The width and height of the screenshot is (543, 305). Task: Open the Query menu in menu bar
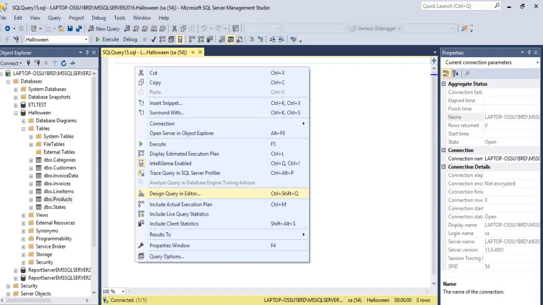click(x=55, y=18)
